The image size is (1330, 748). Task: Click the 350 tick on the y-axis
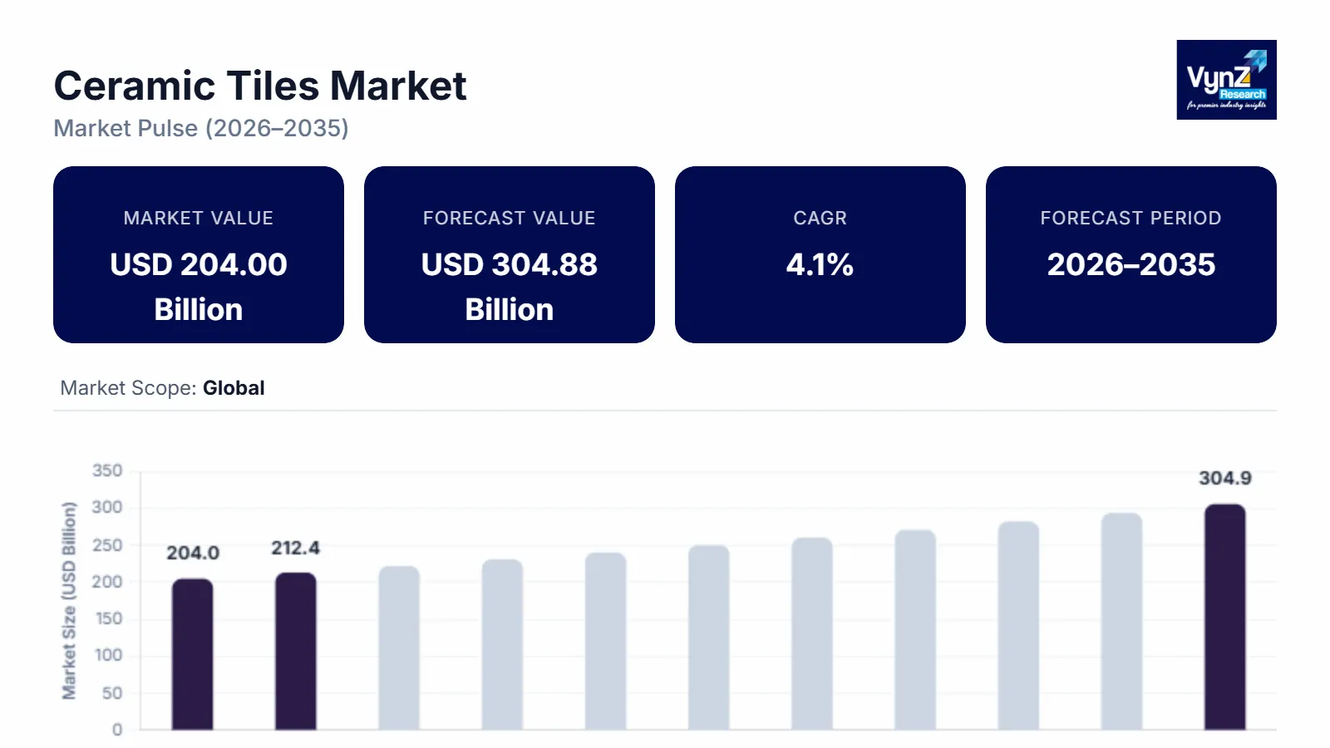(x=107, y=471)
